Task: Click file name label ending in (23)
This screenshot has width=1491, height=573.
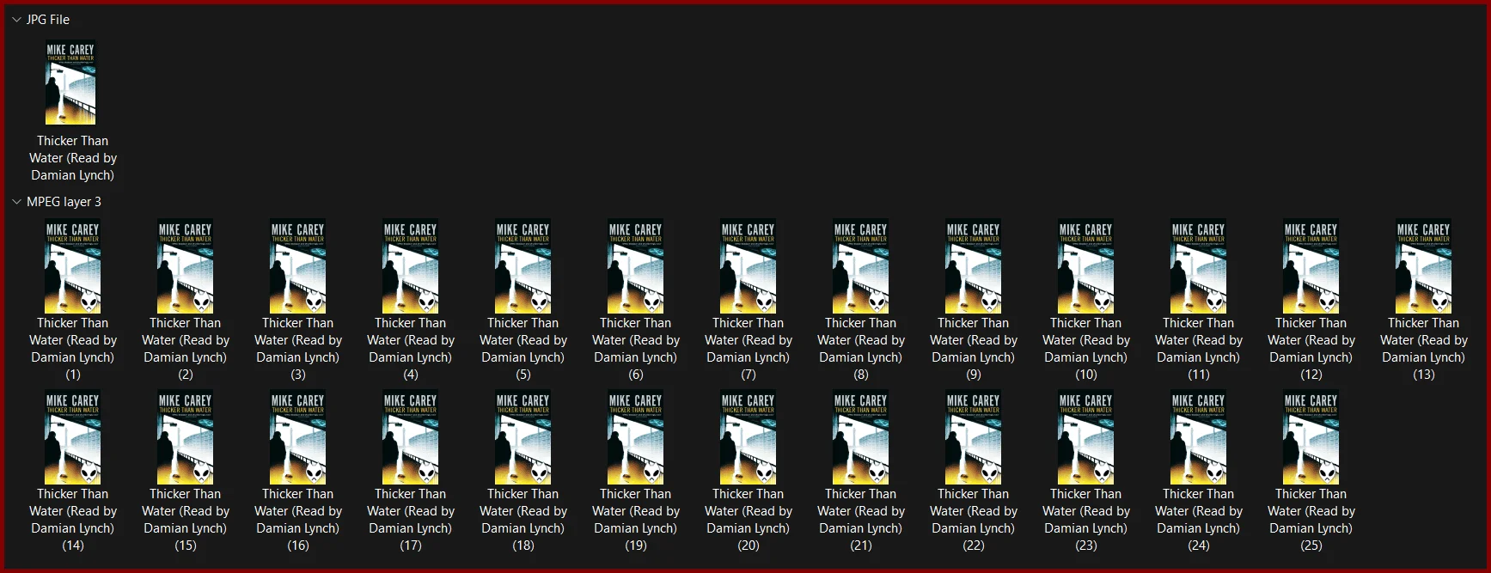Action: point(1086,520)
